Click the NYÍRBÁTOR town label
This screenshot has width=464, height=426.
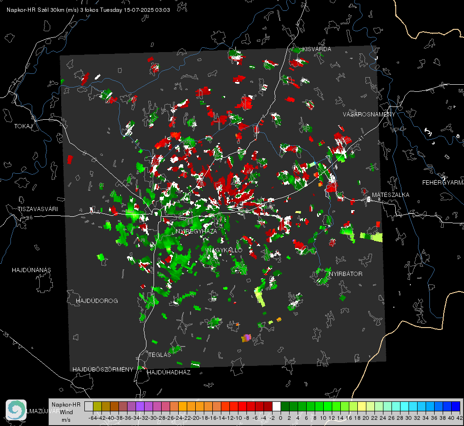[346, 274]
